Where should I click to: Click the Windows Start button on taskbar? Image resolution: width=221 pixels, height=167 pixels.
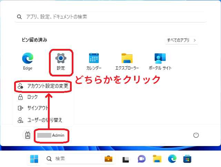click(x=34, y=159)
